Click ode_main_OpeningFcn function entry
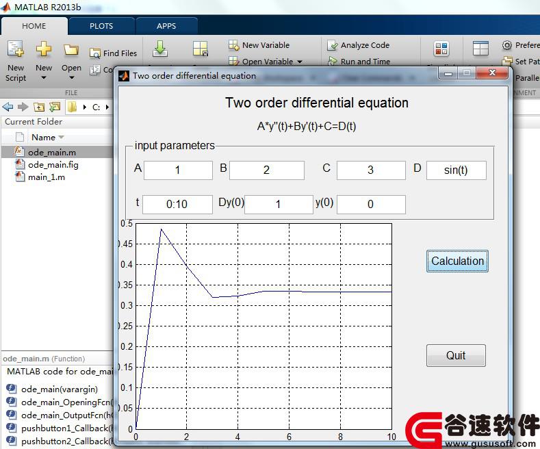Screen dimensions: 540x449 point(60,402)
